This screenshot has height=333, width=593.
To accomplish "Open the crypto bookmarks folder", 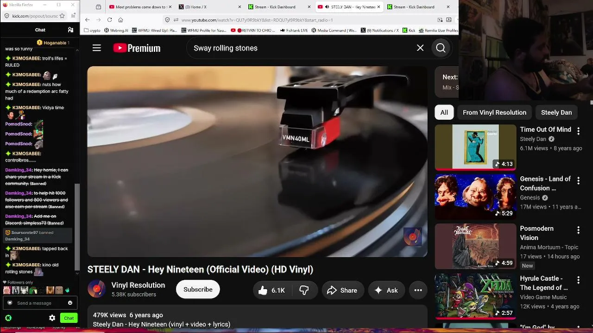I will 92,31.
